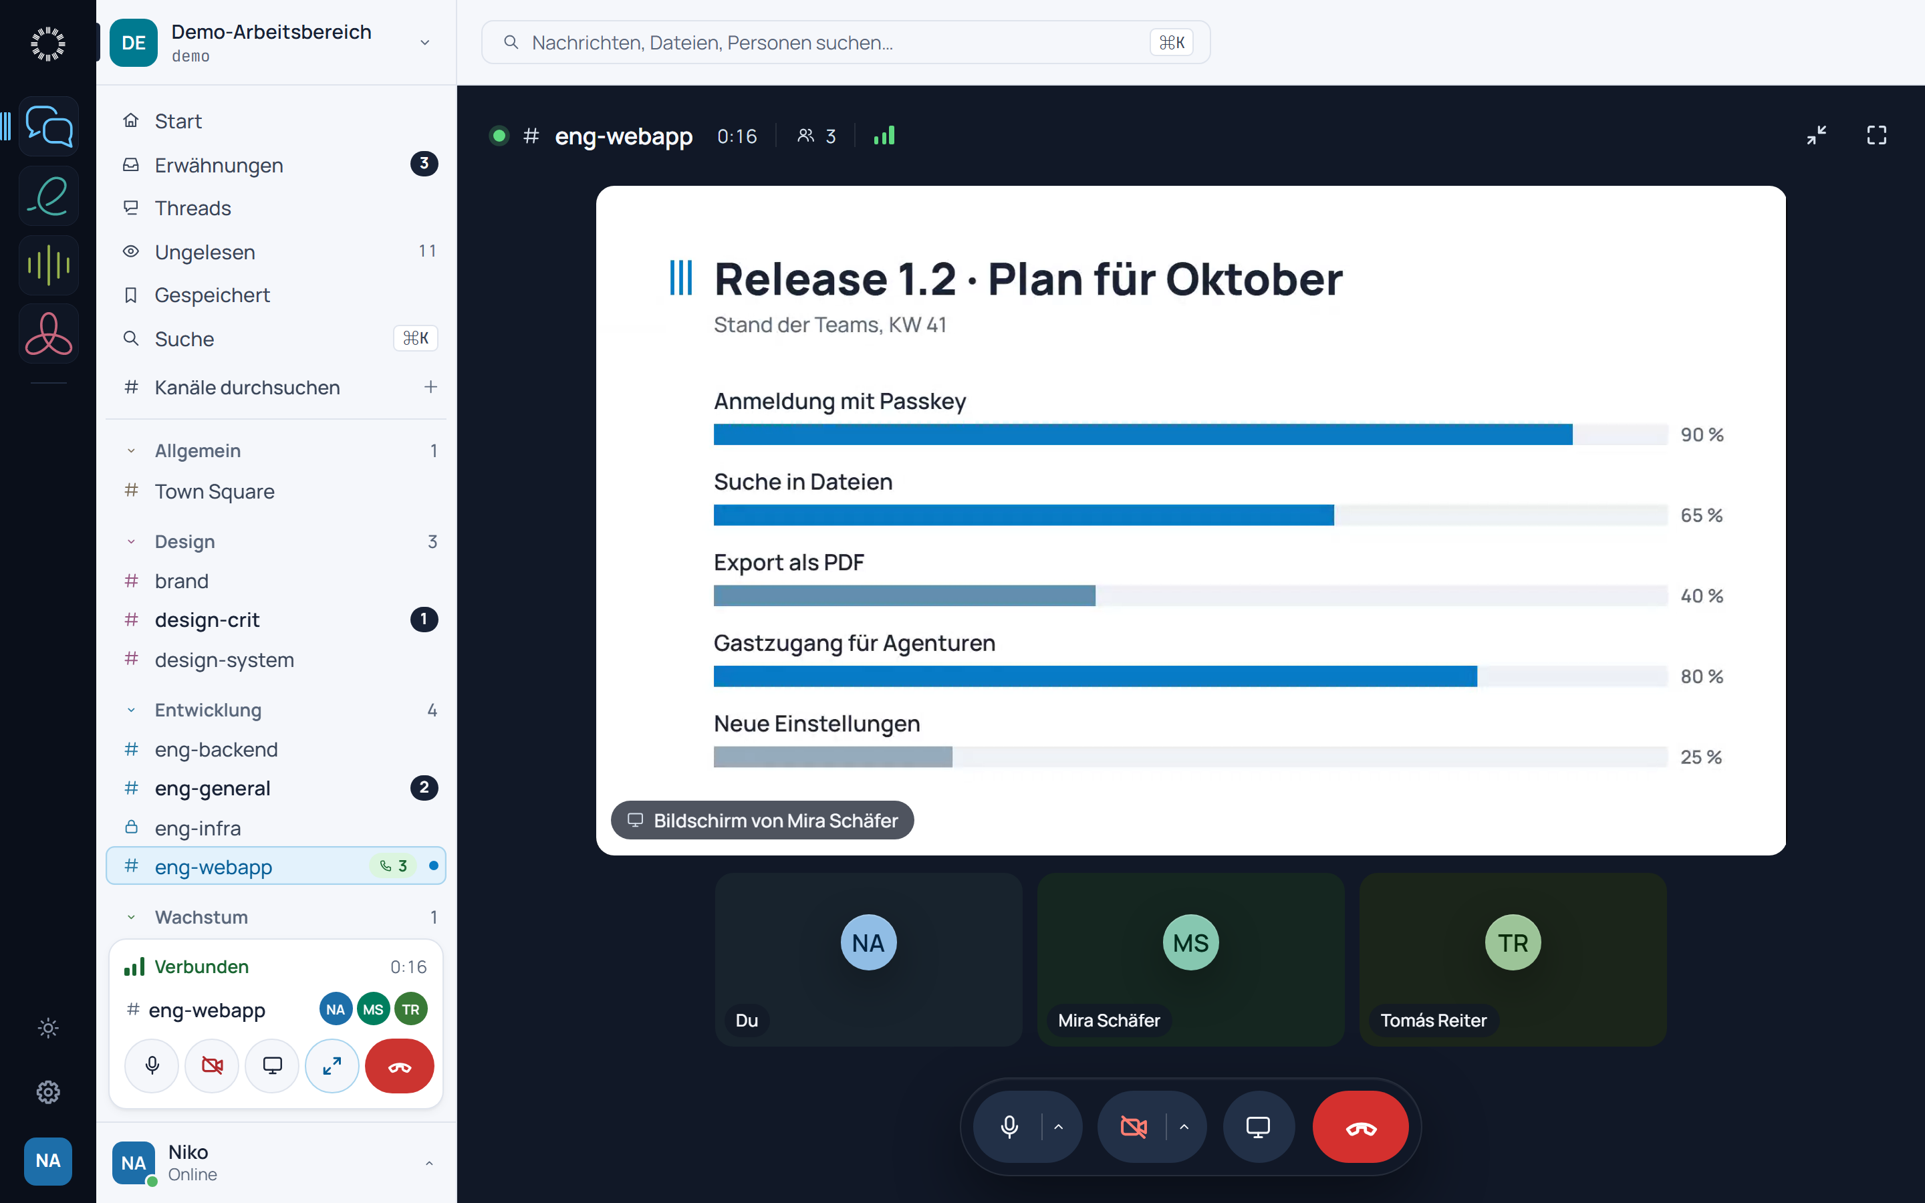This screenshot has width=1925, height=1203.
Task: Open the green feather-script app icon
Action: [49, 196]
